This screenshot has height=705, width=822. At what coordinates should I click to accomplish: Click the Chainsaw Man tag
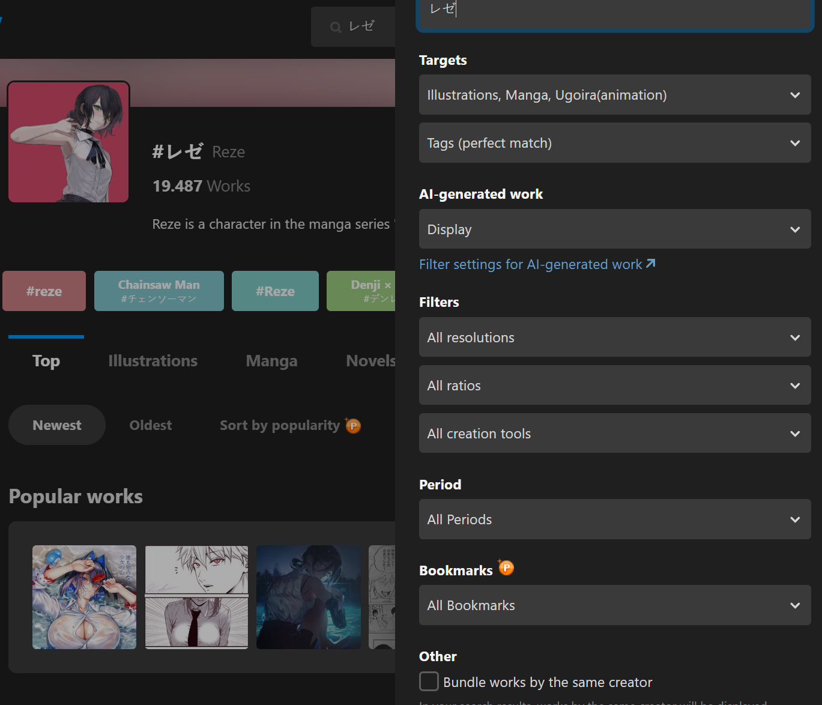click(x=159, y=291)
